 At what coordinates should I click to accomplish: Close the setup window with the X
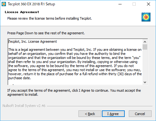148,4
